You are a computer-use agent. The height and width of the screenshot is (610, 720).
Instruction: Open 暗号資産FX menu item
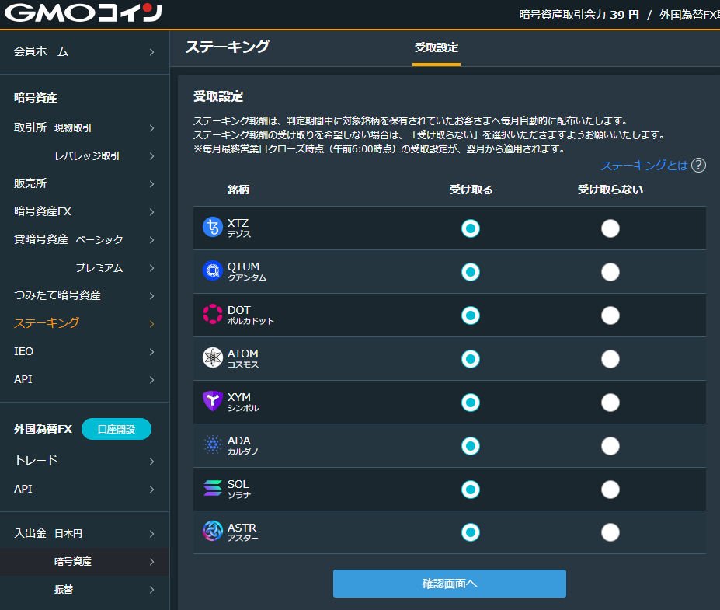[x=85, y=211]
